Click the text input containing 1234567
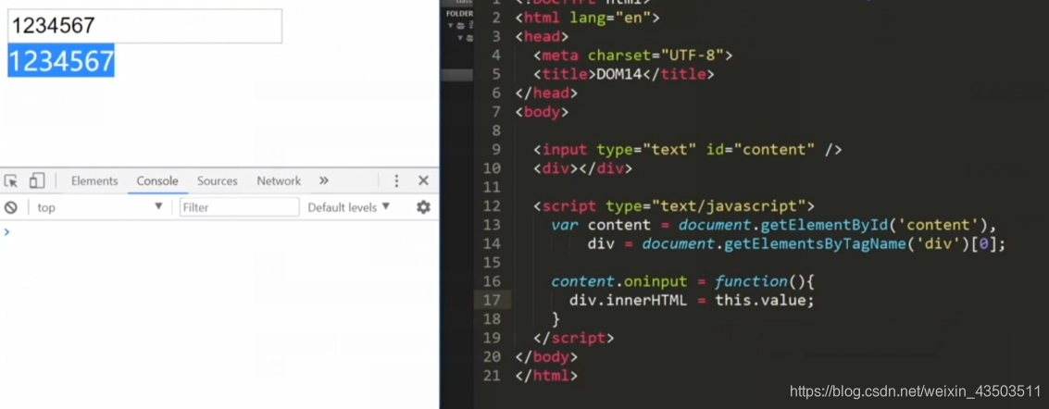 144,26
